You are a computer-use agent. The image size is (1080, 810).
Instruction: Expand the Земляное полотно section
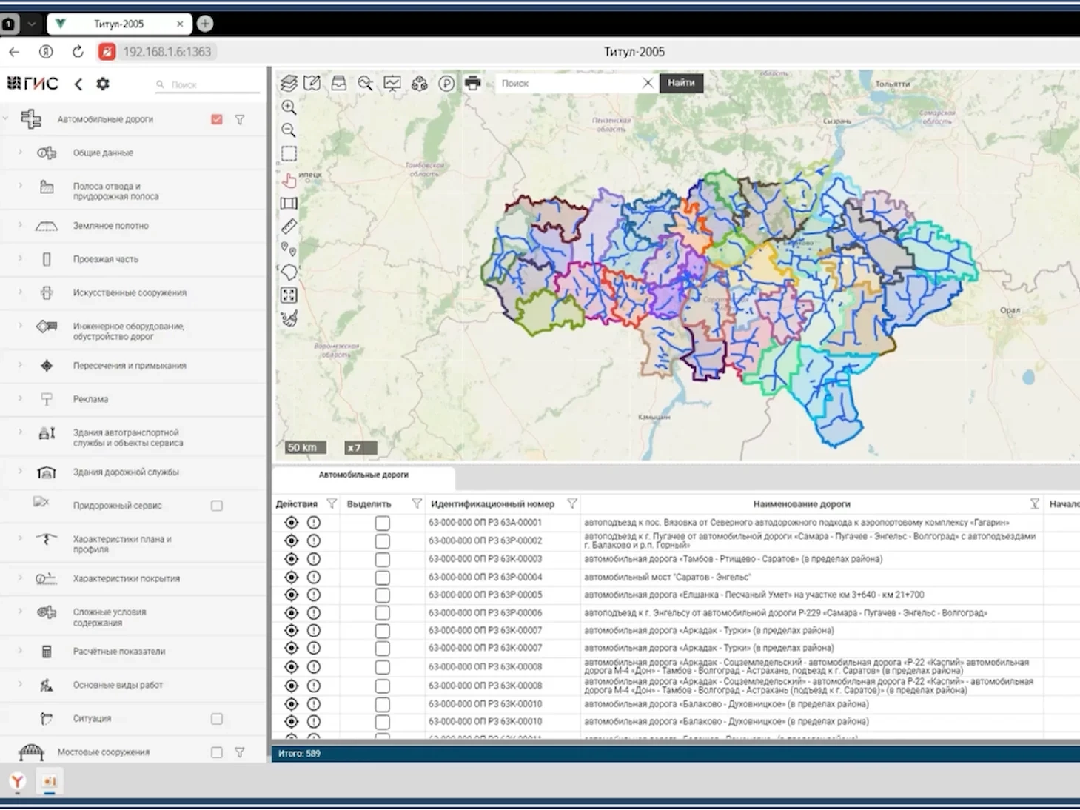(x=20, y=225)
